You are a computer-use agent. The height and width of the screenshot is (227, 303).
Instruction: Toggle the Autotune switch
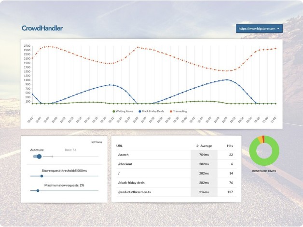(37, 156)
